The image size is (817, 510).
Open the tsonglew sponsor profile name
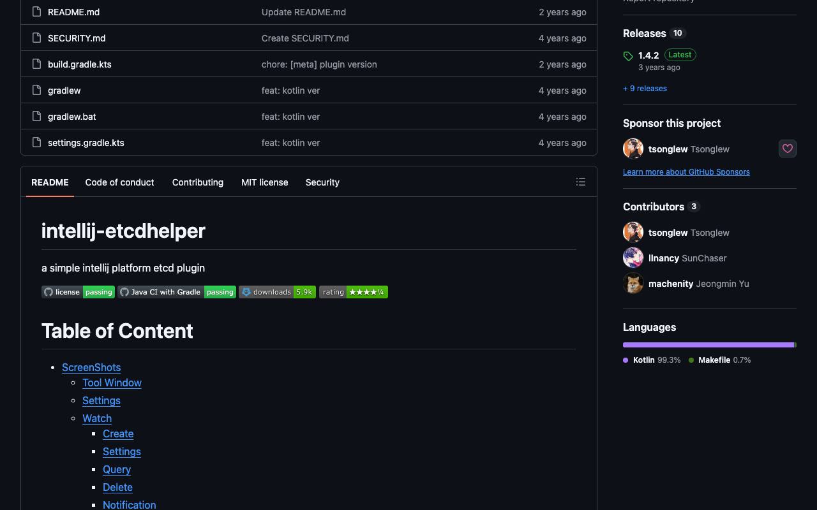[x=689, y=149]
